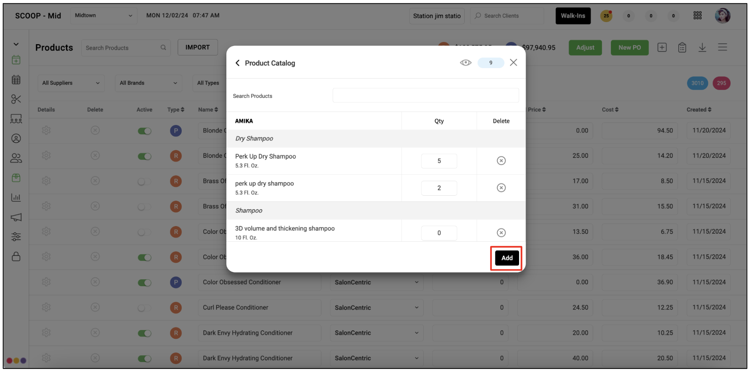
Task: Toggle active switch for first Brass Off row
Action: (x=144, y=182)
